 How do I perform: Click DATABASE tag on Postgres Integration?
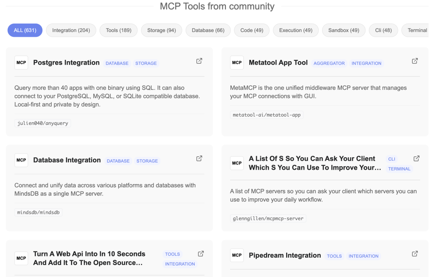click(117, 63)
